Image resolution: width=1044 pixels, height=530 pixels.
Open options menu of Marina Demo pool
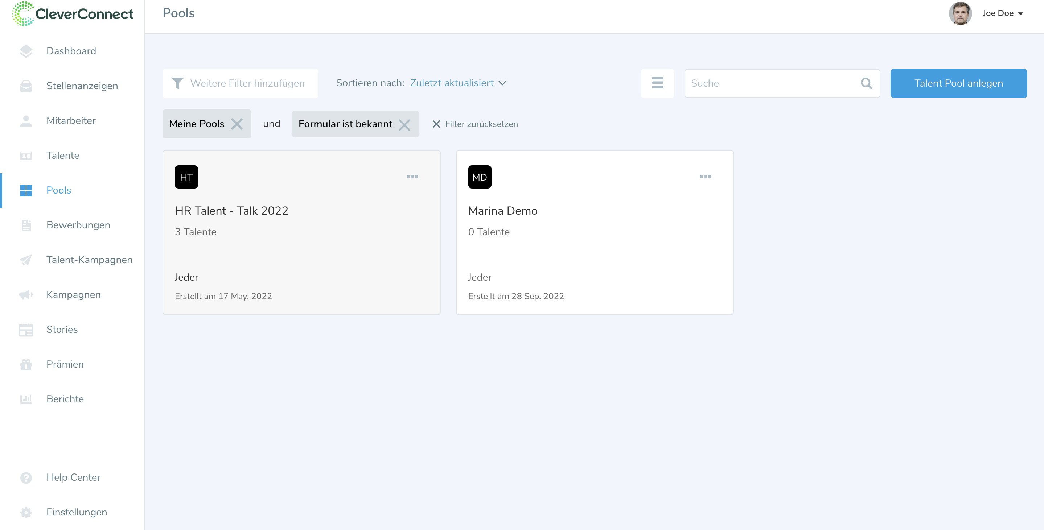[705, 177]
